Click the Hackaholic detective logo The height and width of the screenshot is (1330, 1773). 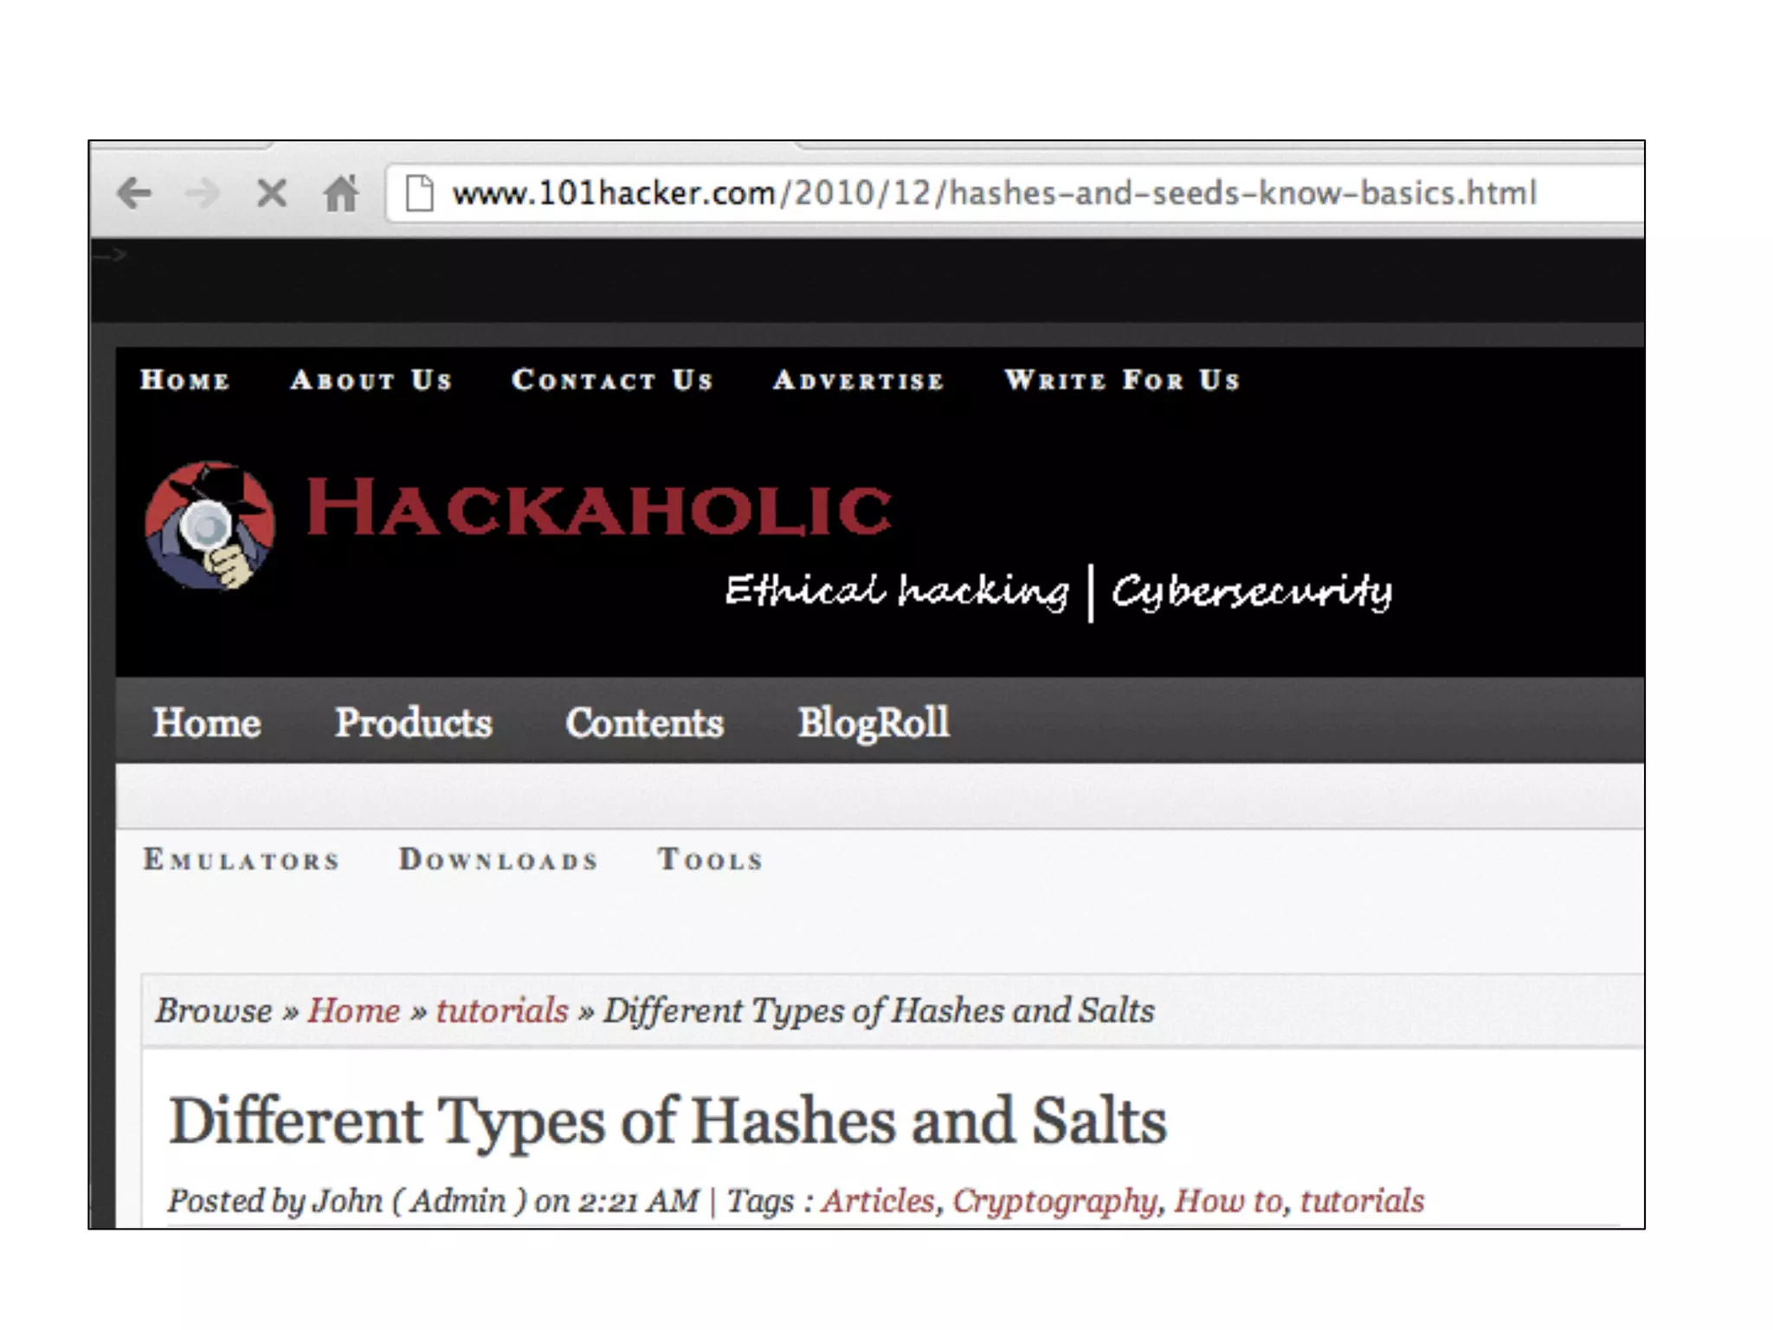[x=210, y=525]
